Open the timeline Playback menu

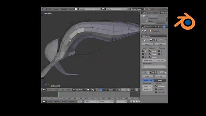pyautogui.click(x=72, y=102)
